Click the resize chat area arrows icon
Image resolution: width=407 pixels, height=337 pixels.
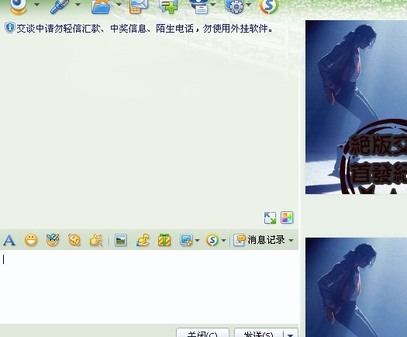click(x=270, y=217)
